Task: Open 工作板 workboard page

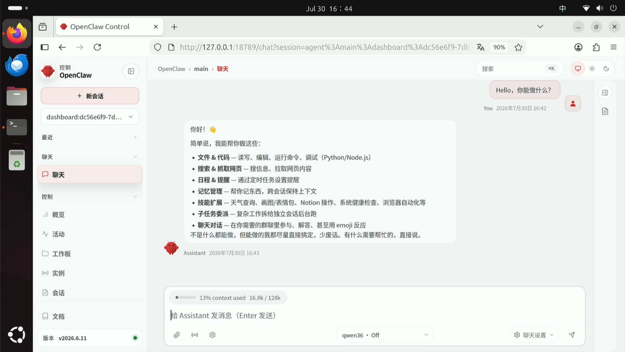Action: click(x=90, y=254)
